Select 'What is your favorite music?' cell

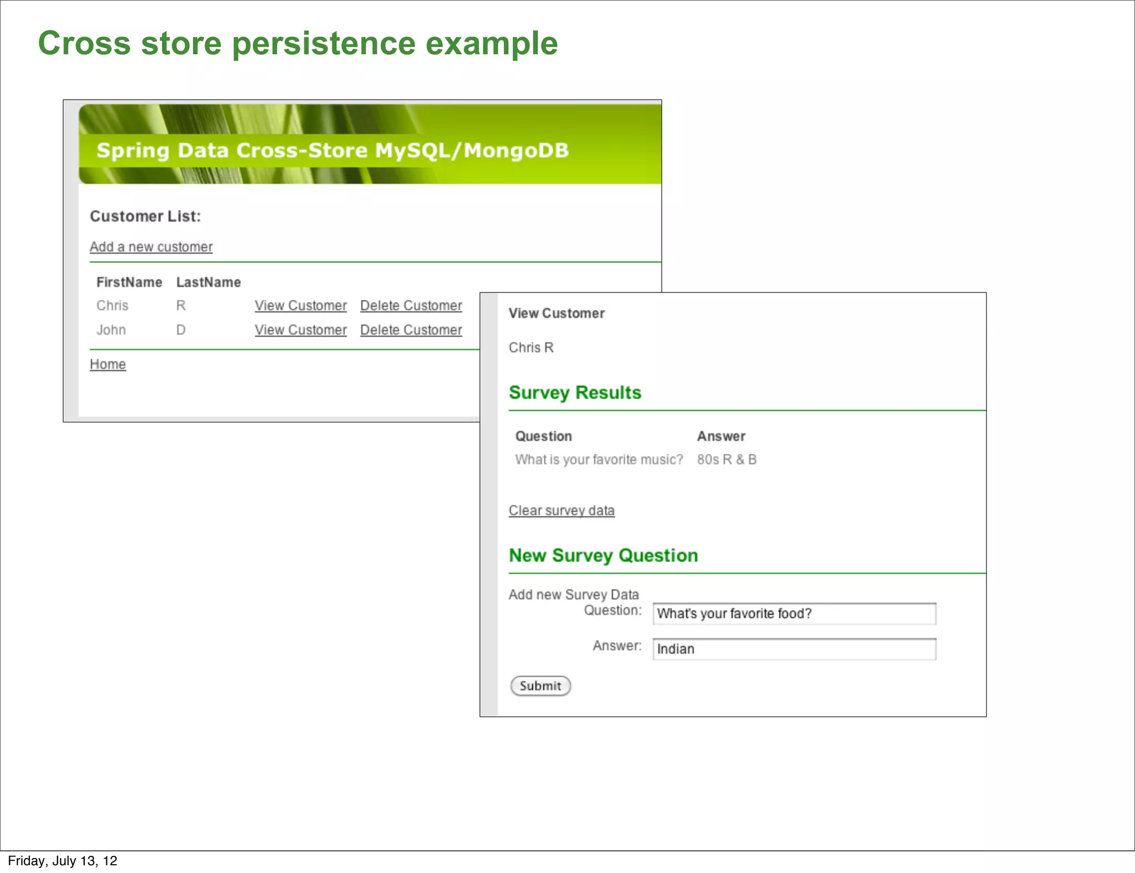click(x=599, y=459)
